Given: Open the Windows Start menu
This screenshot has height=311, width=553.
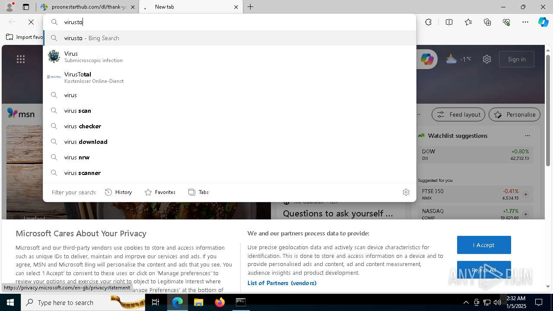Looking at the screenshot, I should click(10, 302).
